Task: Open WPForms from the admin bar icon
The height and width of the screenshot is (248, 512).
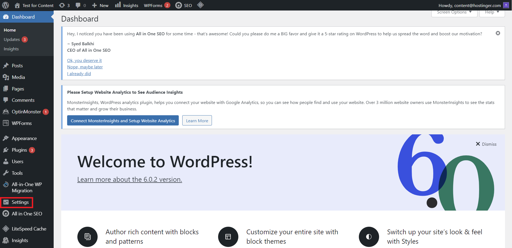Action: (153, 5)
